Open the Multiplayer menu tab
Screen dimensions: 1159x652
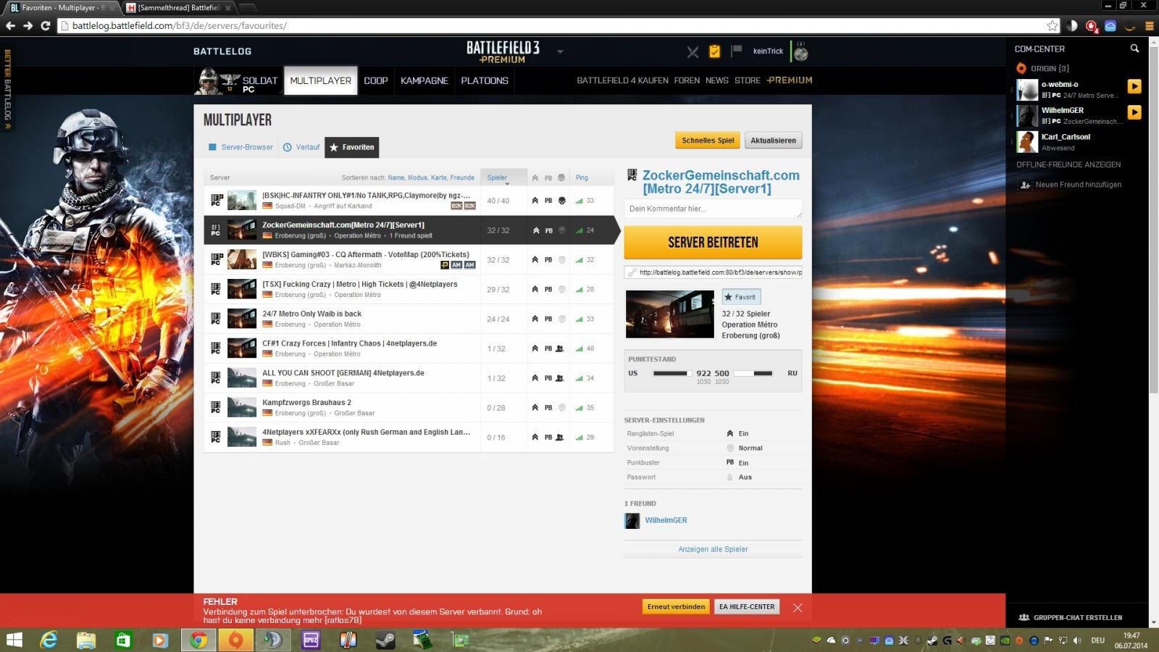(x=321, y=81)
